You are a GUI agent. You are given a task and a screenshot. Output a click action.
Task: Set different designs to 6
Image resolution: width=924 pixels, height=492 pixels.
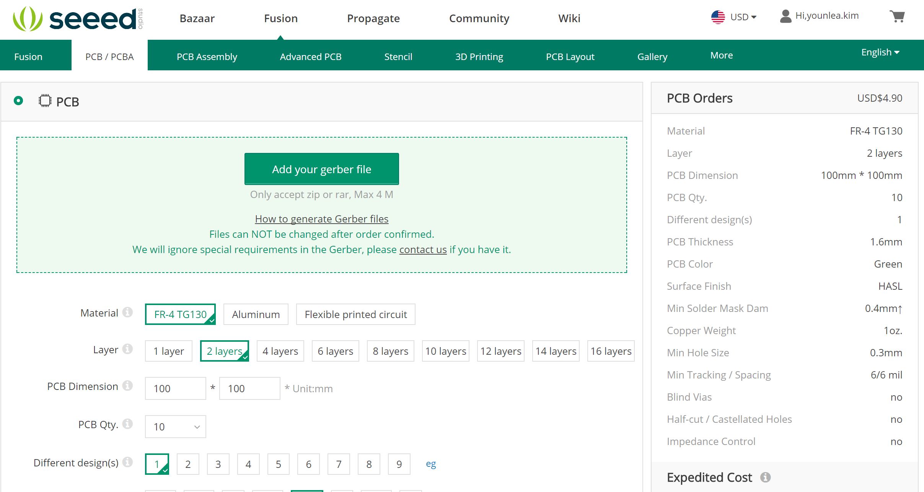[x=309, y=464]
